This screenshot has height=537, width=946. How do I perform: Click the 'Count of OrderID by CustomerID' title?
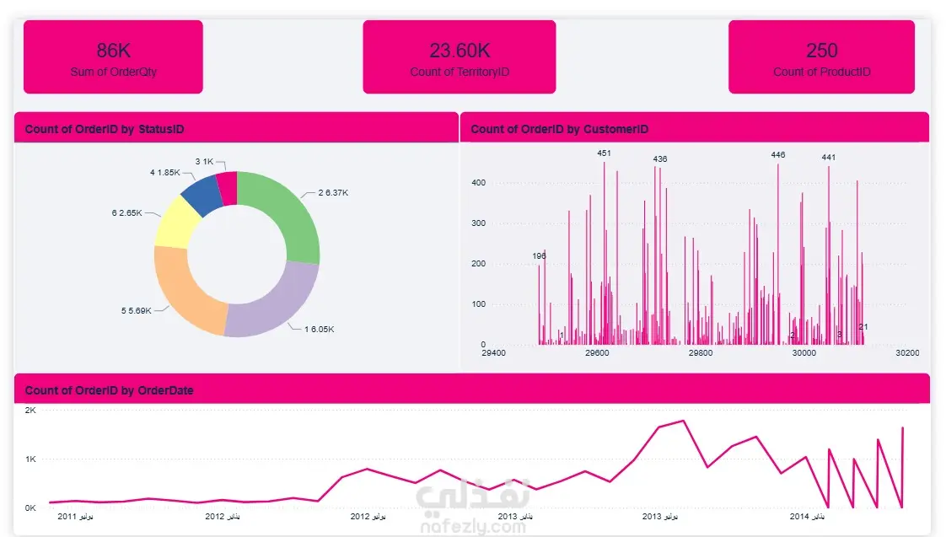pyautogui.click(x=559, y=129)
